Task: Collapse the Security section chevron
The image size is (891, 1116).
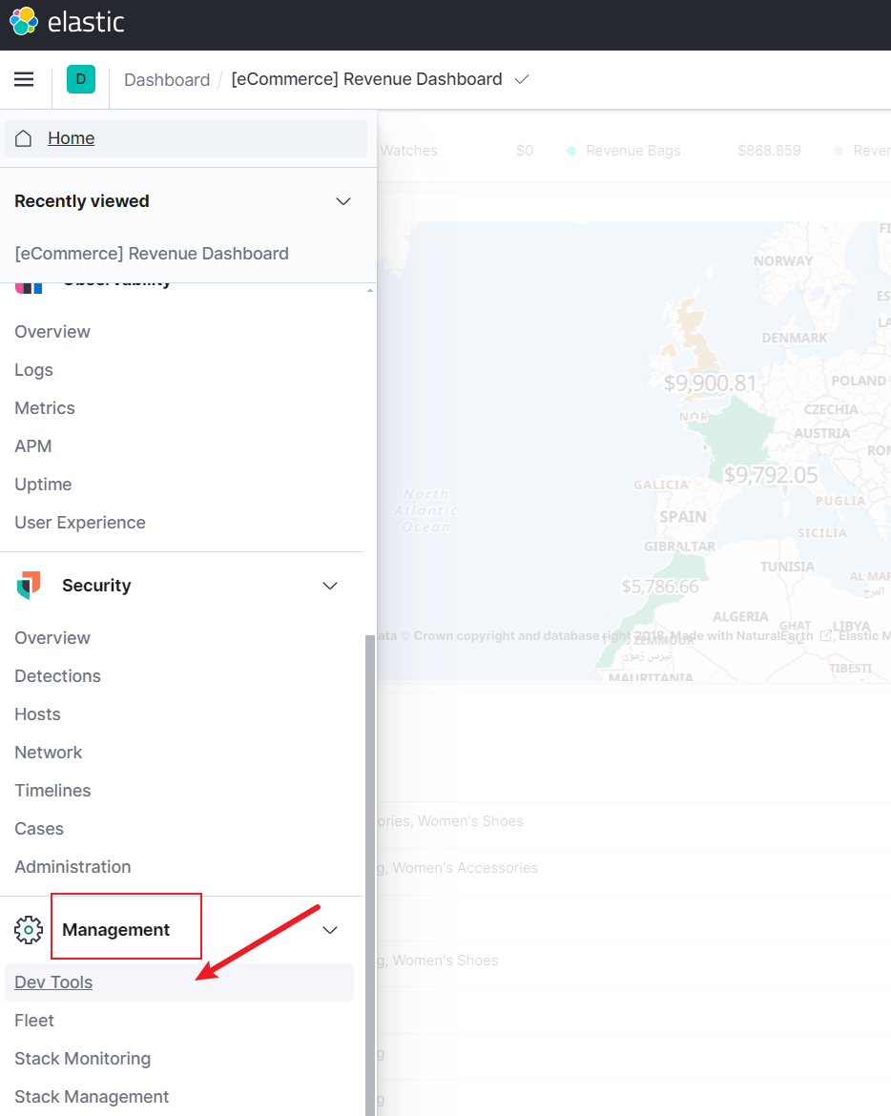Action: (x=330, y=586)
